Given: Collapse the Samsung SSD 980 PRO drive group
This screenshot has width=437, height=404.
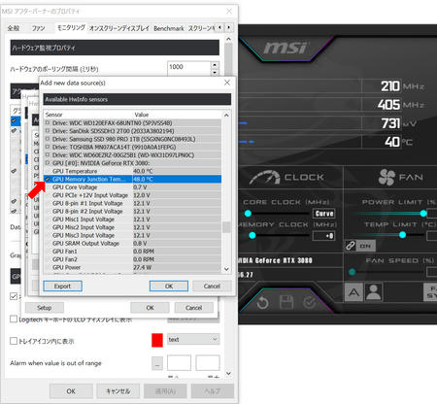Looking at the screenshot, I should 48,139.
